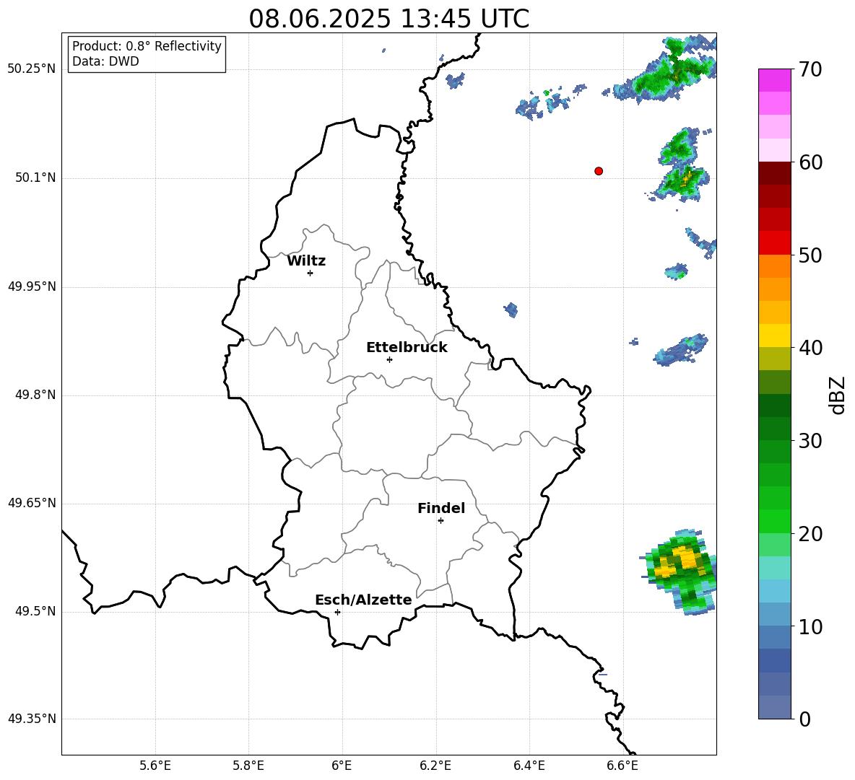Pick the magenta swatch at top of colorbar
This screenshot has height=780, width=855.
[x=774, y=80]
